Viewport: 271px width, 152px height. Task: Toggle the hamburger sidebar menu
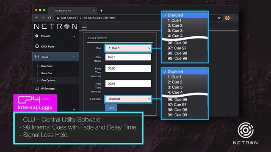click(84, 27)
